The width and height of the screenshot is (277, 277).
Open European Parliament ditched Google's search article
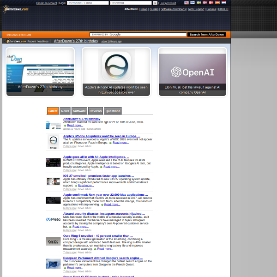(103, 258)
